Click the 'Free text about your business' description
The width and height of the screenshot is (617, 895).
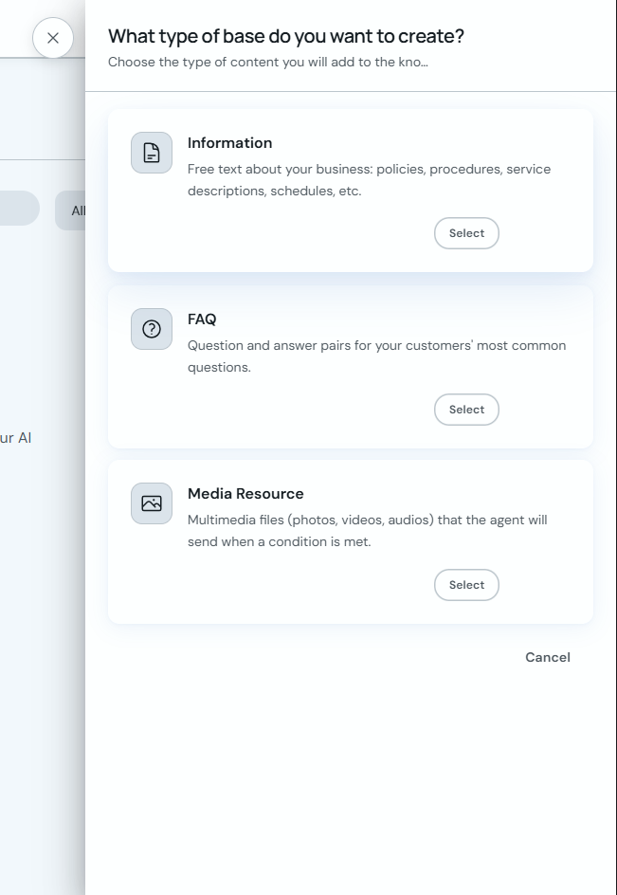click(x=370, y=180)
